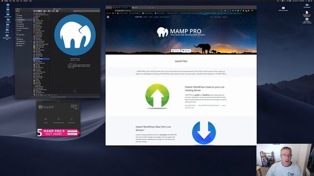Click the Buy MAMP PRO 5 link under Publish section
This screenshot has height=176, width=314.
190,106
